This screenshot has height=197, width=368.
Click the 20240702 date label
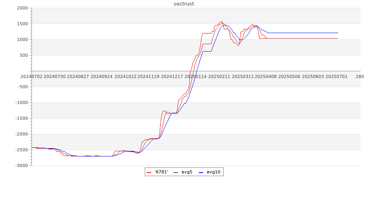tap(31, 76)
